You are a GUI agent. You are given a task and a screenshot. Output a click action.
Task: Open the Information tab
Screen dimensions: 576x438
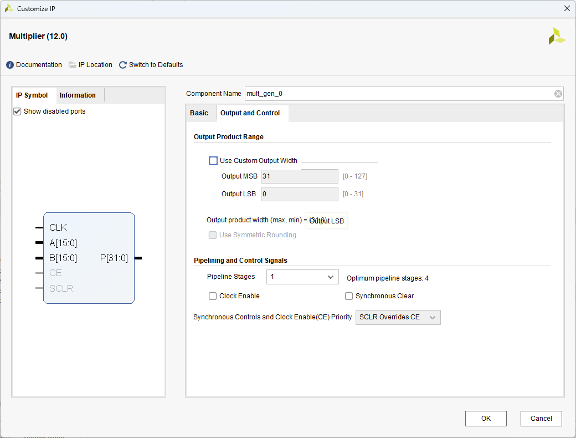click(78, 95)
